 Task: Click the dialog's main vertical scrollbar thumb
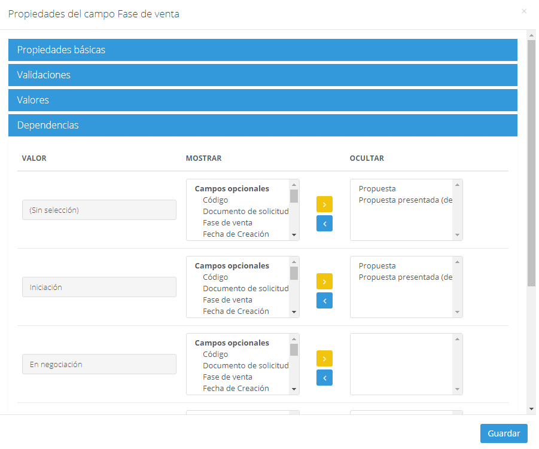click(x=531, y=163)
